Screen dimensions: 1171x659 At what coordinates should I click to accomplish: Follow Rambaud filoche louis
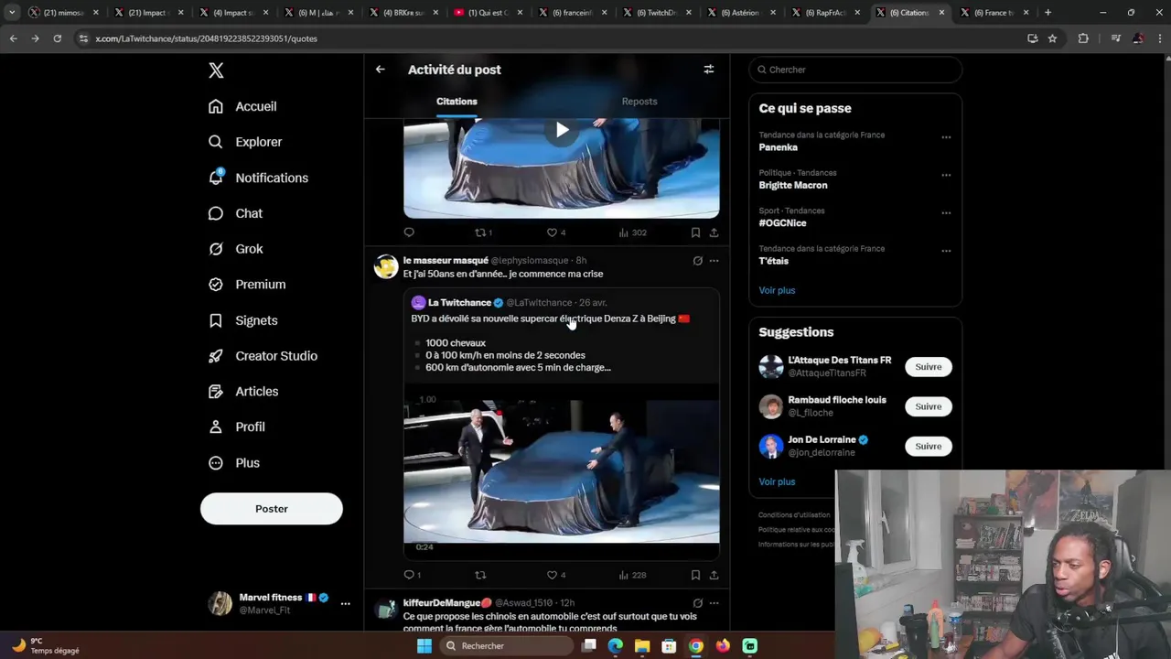point(928,406)
